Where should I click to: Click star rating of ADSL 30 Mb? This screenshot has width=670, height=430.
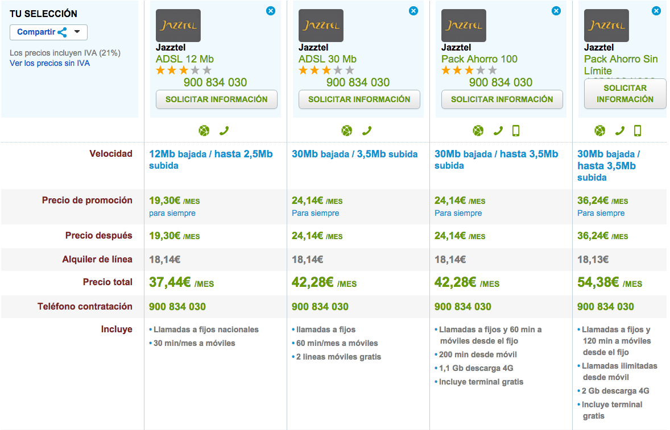[x=326, y=70]
